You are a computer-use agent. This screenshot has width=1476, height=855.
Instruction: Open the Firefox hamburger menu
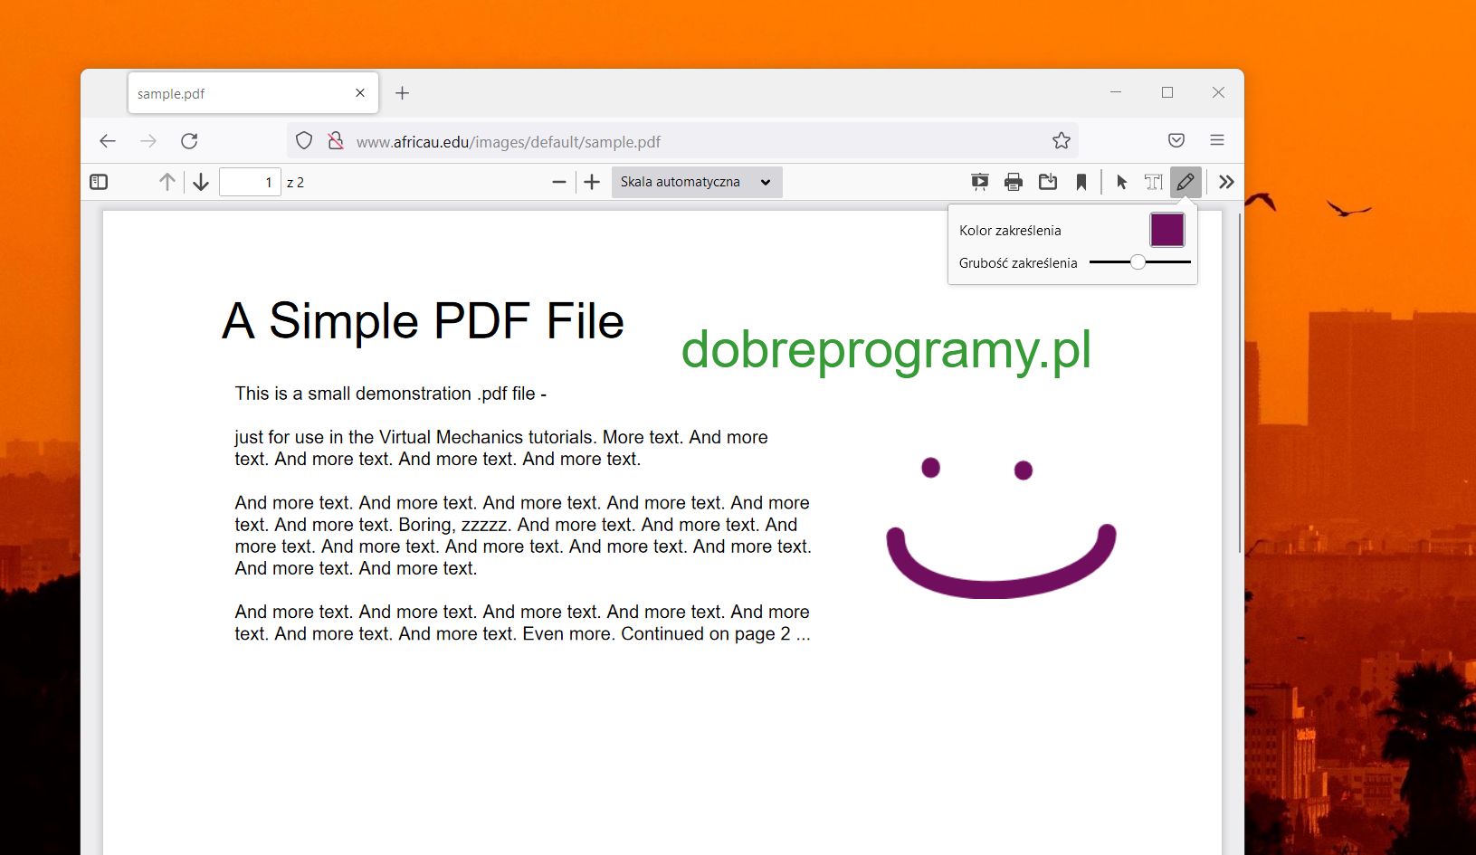pyautogui.click(x=1217, y=141)
